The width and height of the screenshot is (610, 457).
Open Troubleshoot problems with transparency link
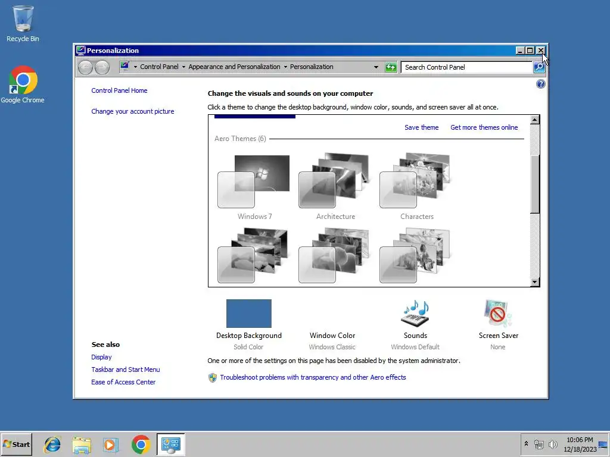[x=313, y=377]
